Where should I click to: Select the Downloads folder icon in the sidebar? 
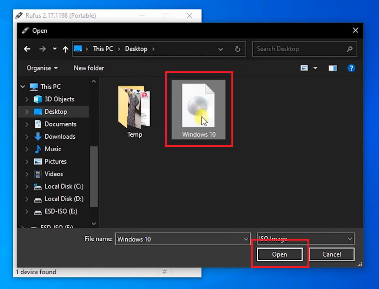38,137
